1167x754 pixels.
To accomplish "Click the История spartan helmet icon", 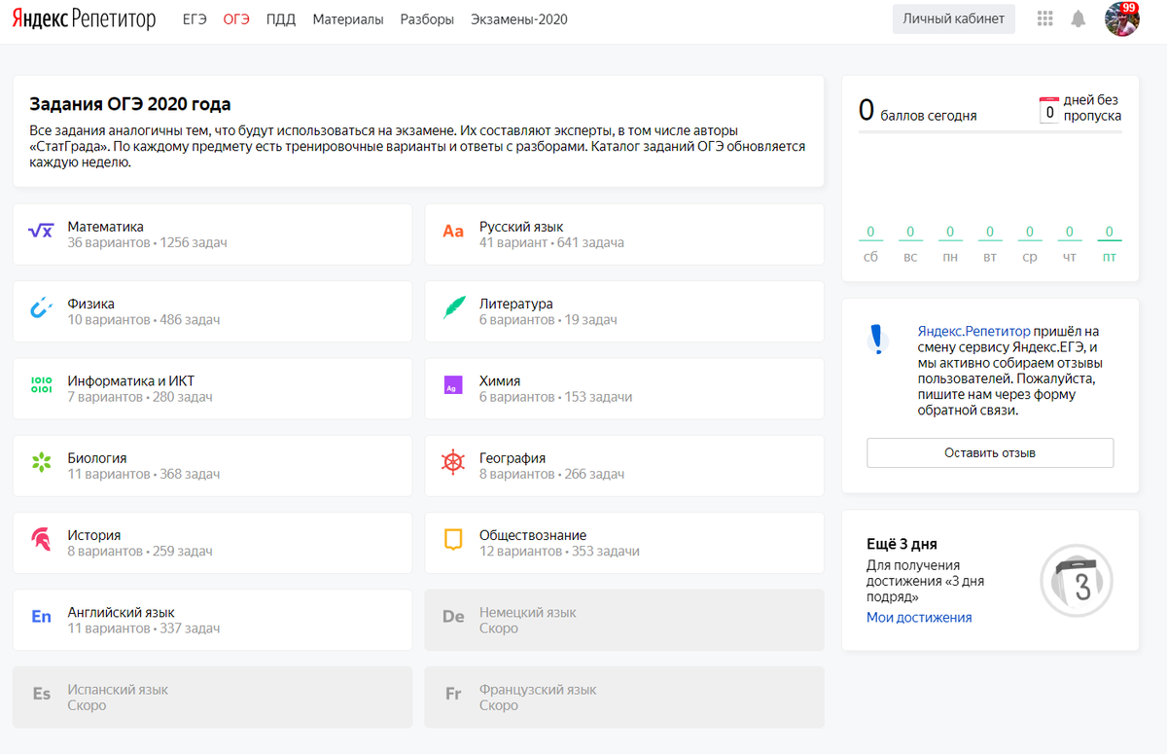I will click(x=41, y=540).
